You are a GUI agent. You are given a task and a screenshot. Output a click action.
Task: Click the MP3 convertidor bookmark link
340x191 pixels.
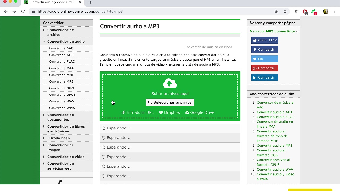click(280, 31)
